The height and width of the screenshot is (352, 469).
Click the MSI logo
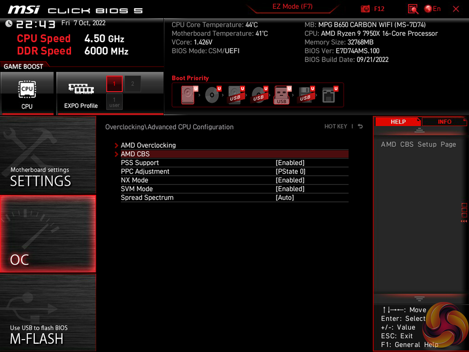[24, 10]
